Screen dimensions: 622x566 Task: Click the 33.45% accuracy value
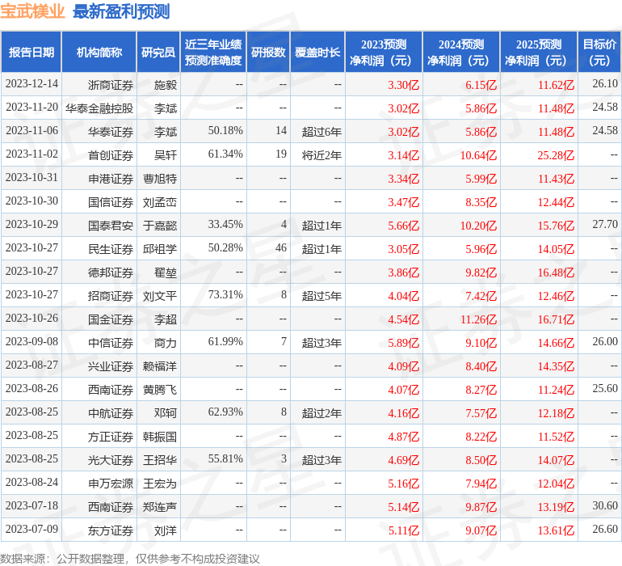[225, 225]
